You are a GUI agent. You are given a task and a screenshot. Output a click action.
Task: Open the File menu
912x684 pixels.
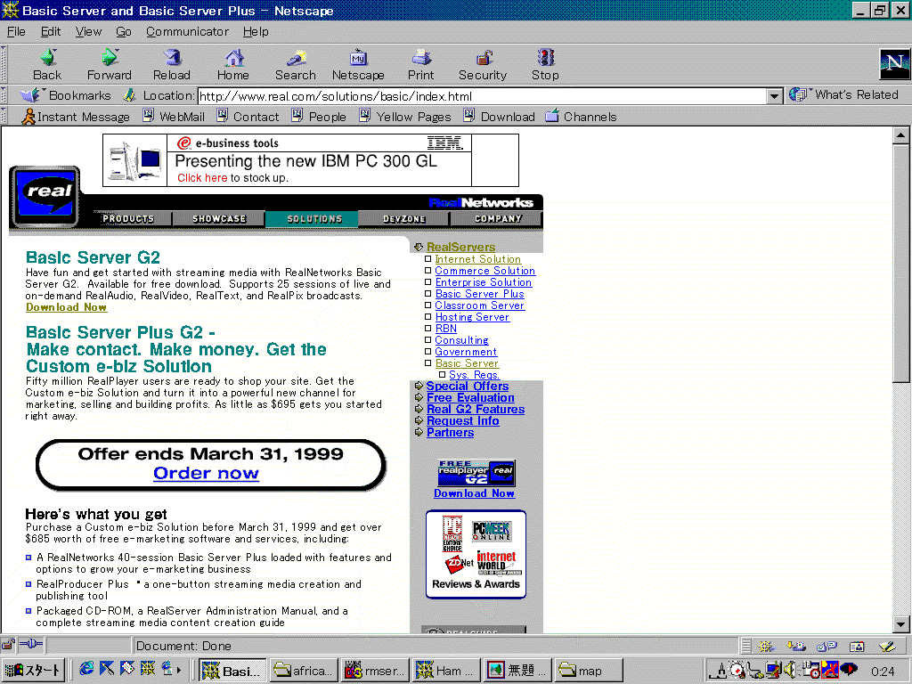[16, 31]
